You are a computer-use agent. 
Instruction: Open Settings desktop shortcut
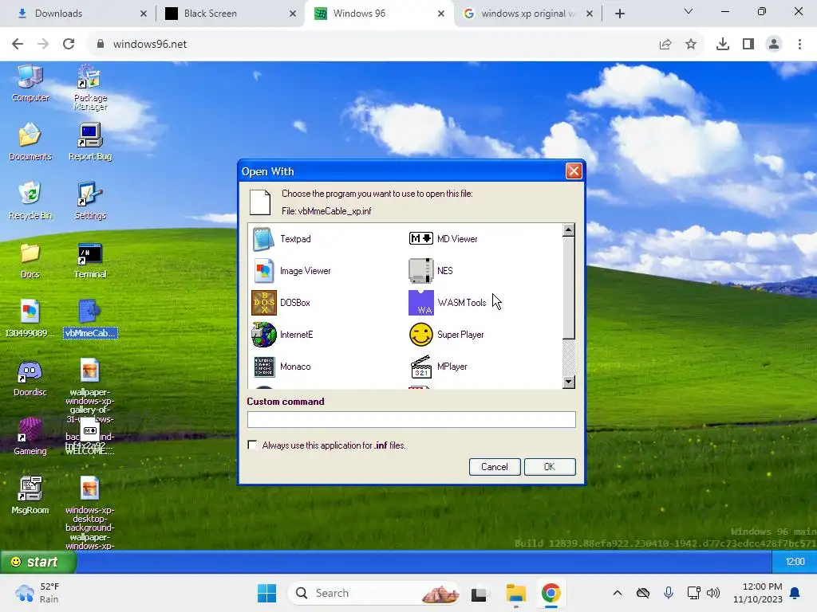coord(90,201)
